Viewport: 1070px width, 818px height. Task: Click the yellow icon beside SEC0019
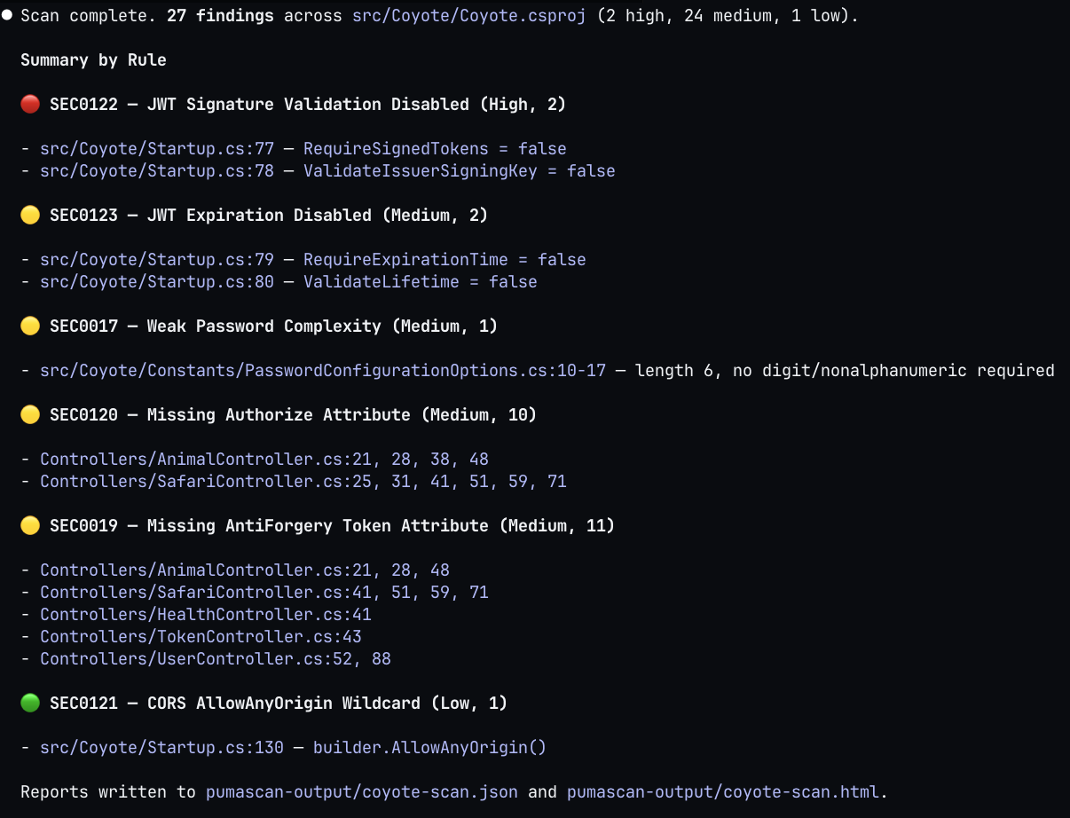pyautogui.click(x=30, y=526)
